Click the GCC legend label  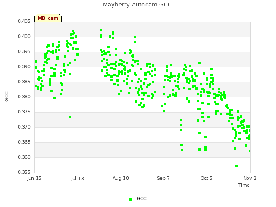(141, 198)
